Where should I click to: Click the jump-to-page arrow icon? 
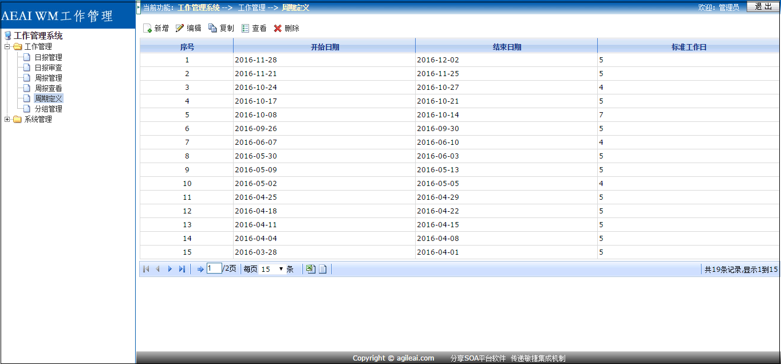coord(200,269)
